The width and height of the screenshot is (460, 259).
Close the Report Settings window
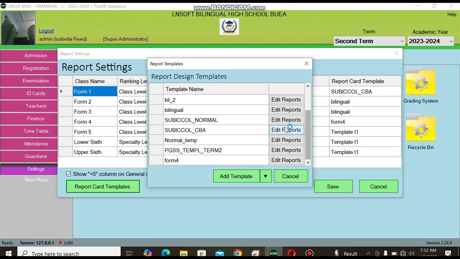[396, 53]
